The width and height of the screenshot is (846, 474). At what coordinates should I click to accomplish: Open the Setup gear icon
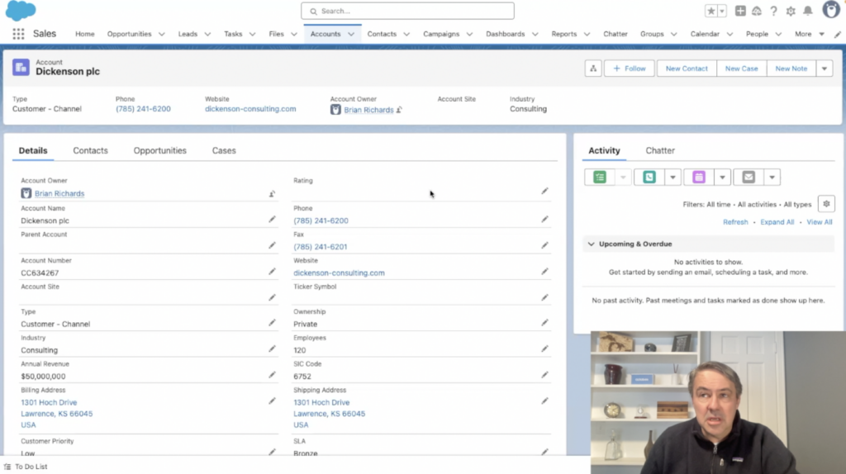pyautogui.click(x=791, y=11)
